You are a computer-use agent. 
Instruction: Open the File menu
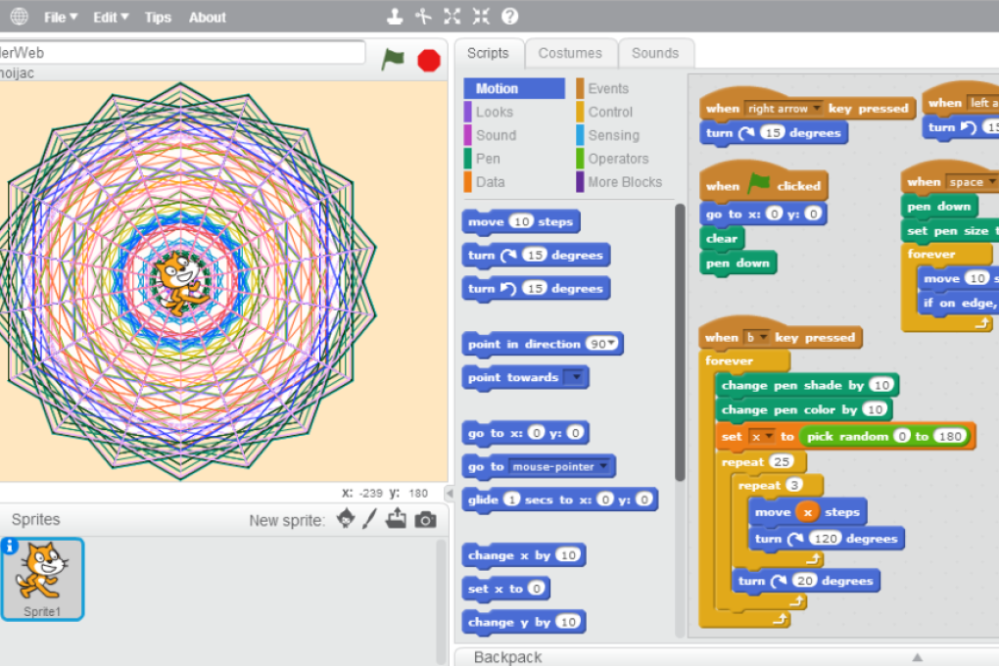(59, 16)
